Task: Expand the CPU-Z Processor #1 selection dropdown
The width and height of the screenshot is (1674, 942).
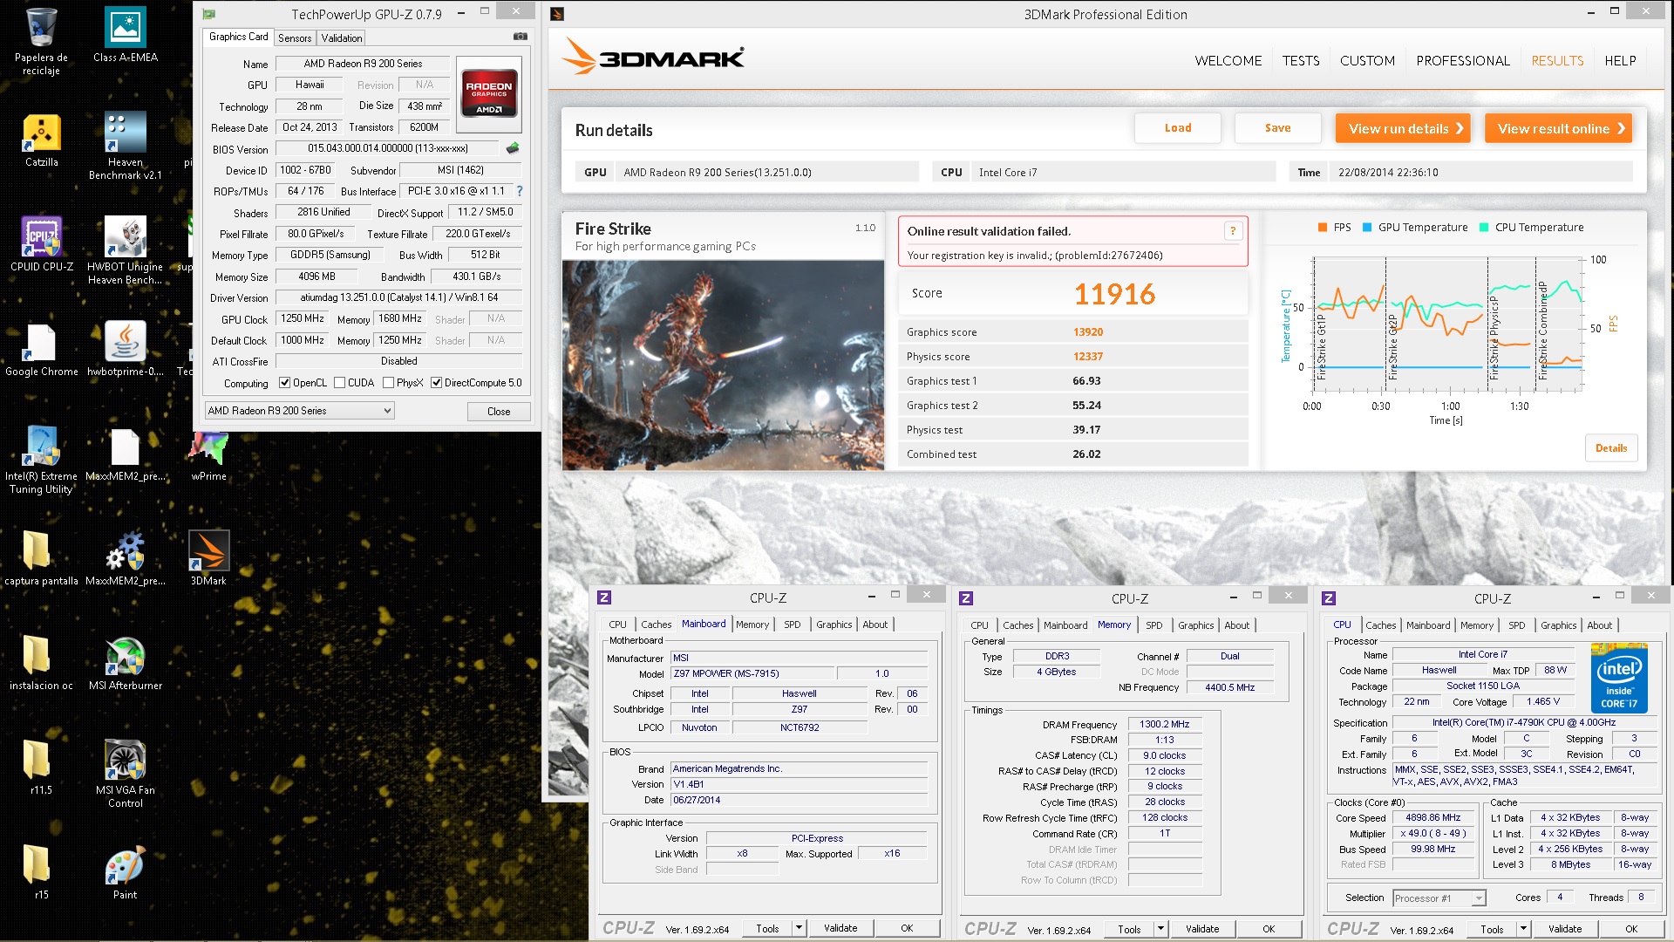Action: click(x=1479, y=898)
